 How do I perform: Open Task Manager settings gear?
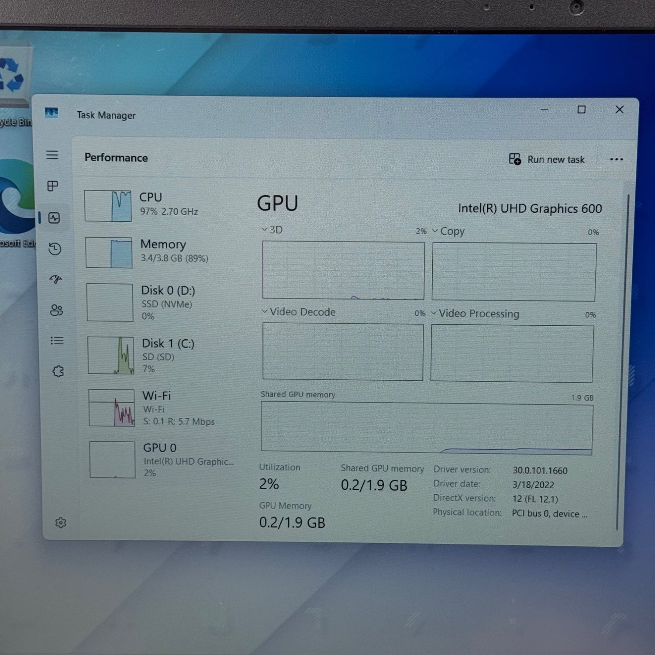pyautogui.click(x=61, y=523)
